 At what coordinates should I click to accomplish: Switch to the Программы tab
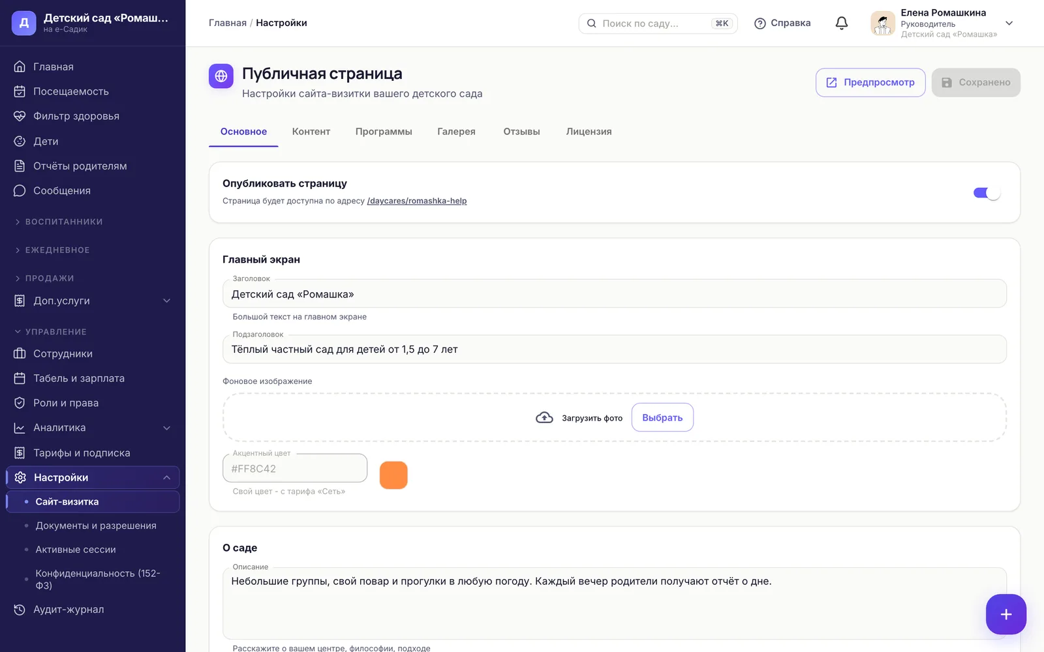click(x=384, y=132)
